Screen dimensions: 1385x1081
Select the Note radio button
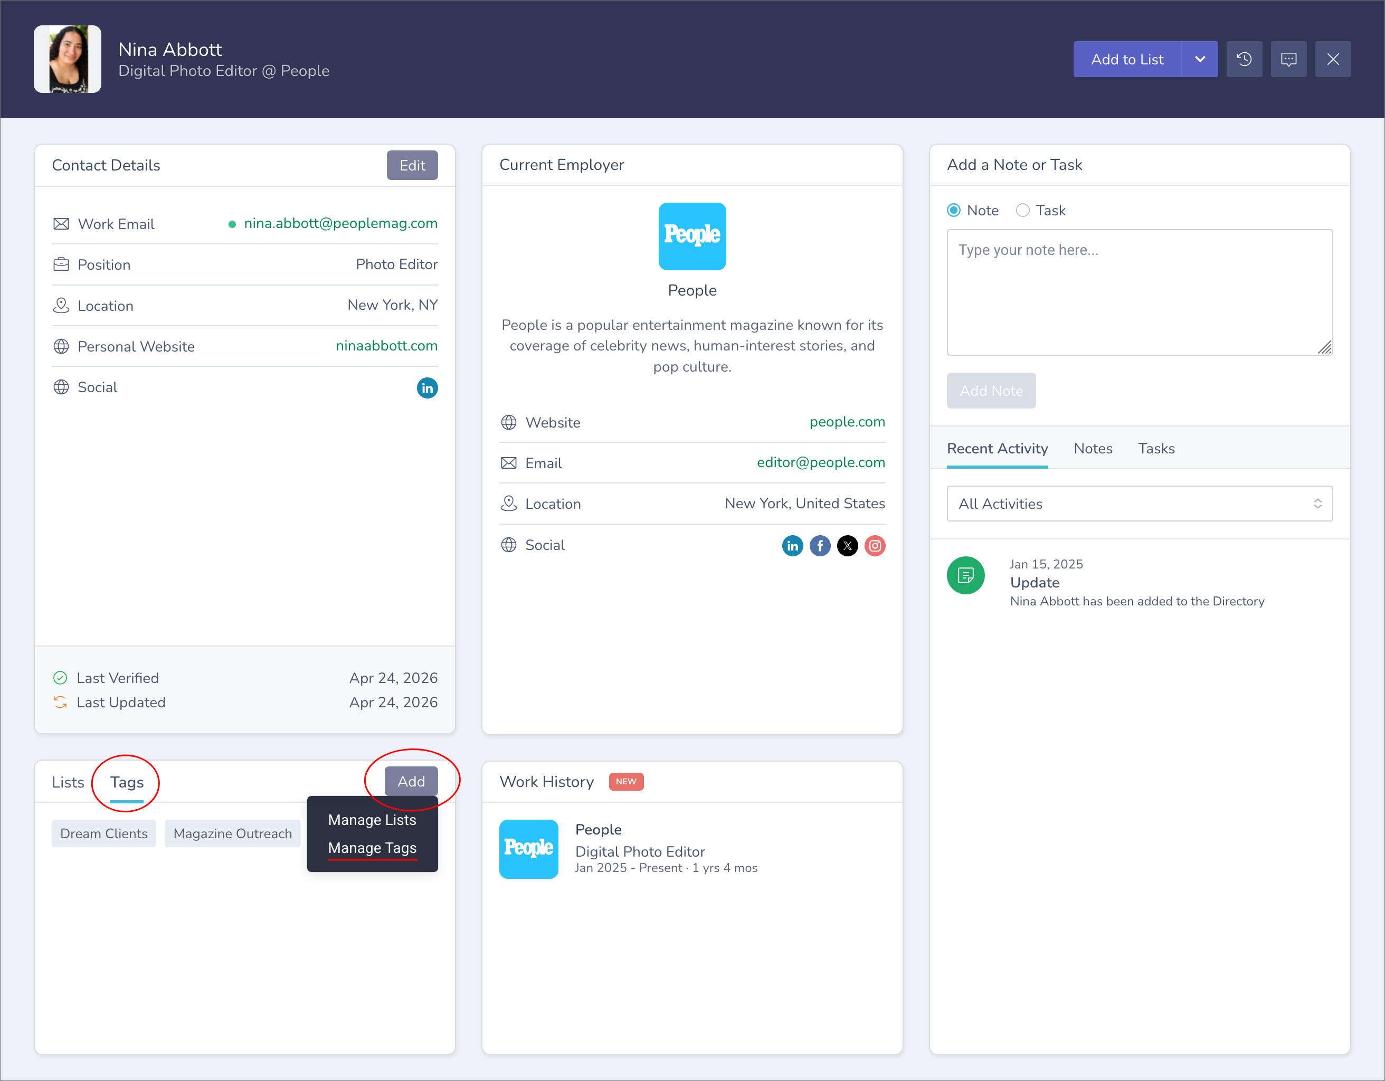click(x=954, y=211)
